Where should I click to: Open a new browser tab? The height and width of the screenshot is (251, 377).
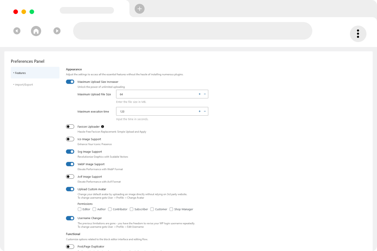(x=140, y=9)
